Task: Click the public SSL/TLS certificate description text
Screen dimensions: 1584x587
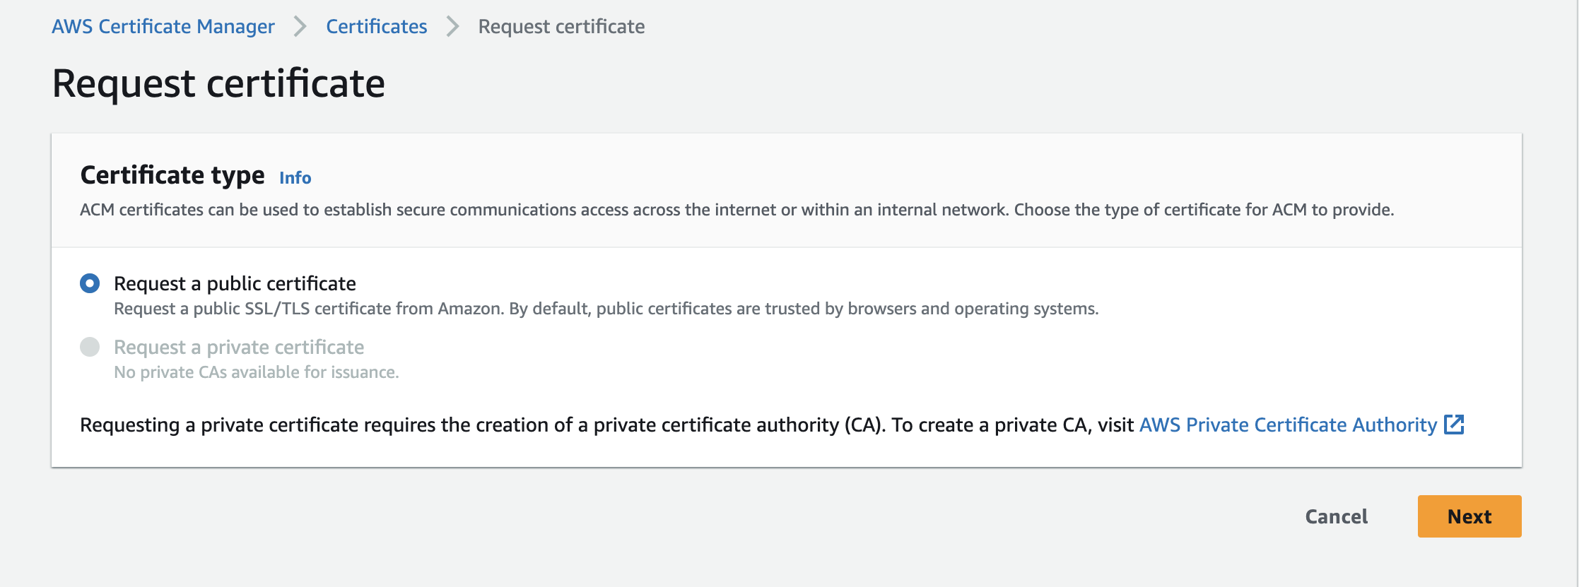Action: (606, 309)
